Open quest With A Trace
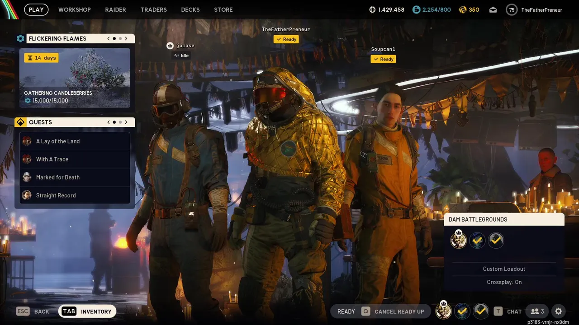This screenshot has height=325, width=579. tap(75, 159)
